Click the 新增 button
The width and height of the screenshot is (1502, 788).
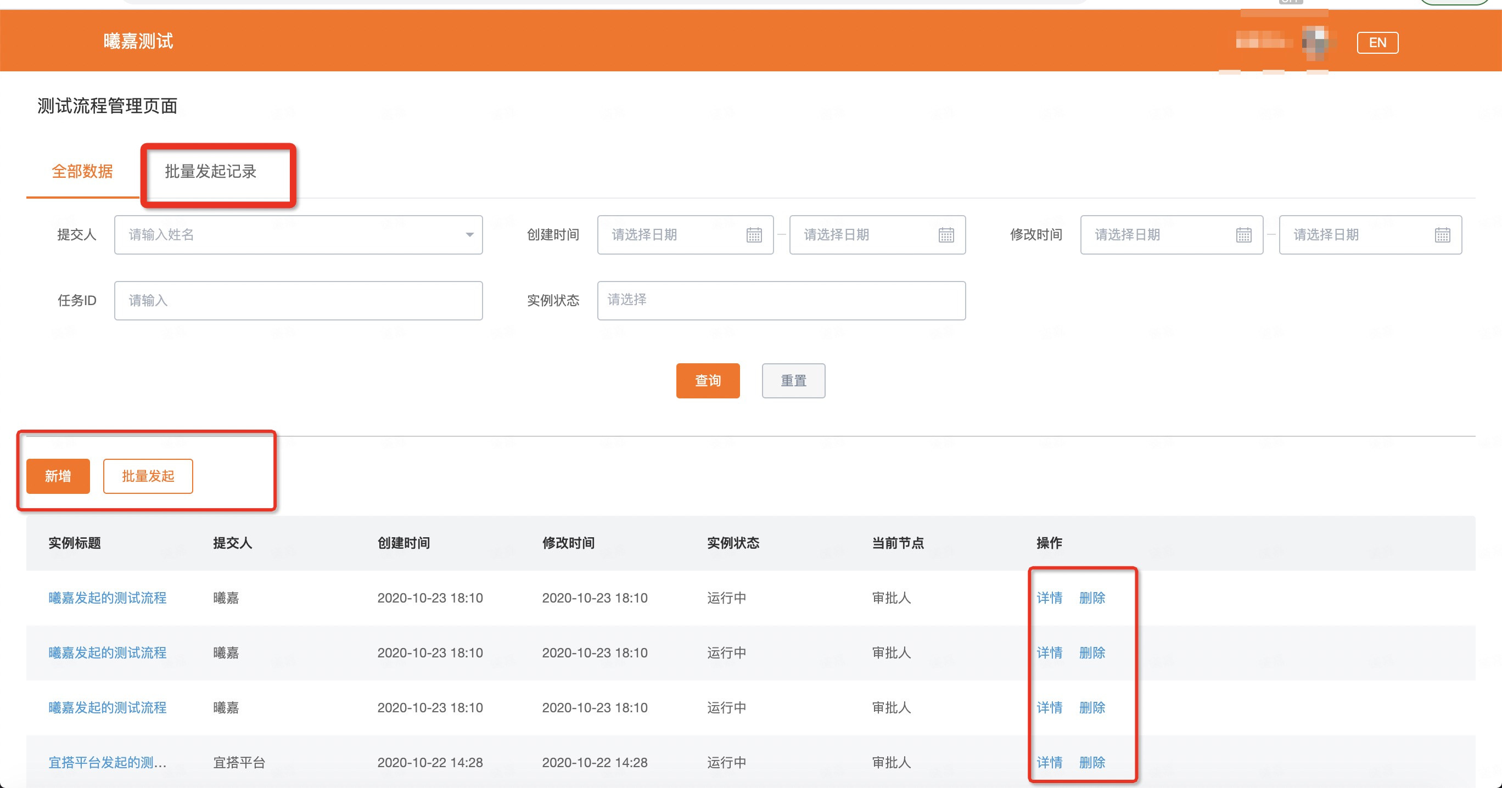(58, 476)
